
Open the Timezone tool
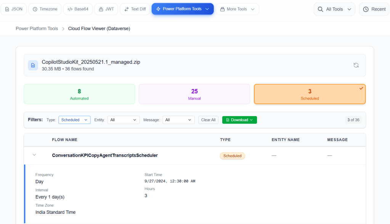click(x=45, y=9)
